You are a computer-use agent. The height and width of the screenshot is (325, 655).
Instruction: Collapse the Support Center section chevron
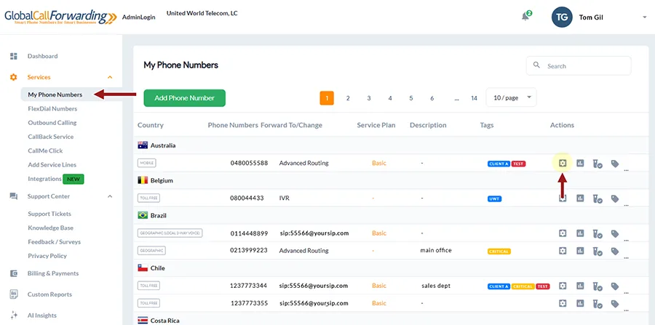[x=110, y=196]
